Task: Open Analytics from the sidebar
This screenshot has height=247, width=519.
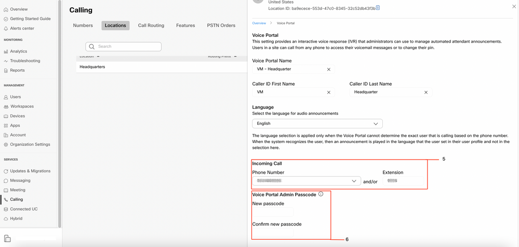Action: [18, 51]
